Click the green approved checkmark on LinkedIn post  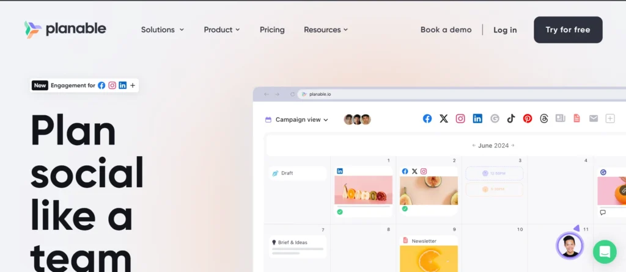point(340,212)
